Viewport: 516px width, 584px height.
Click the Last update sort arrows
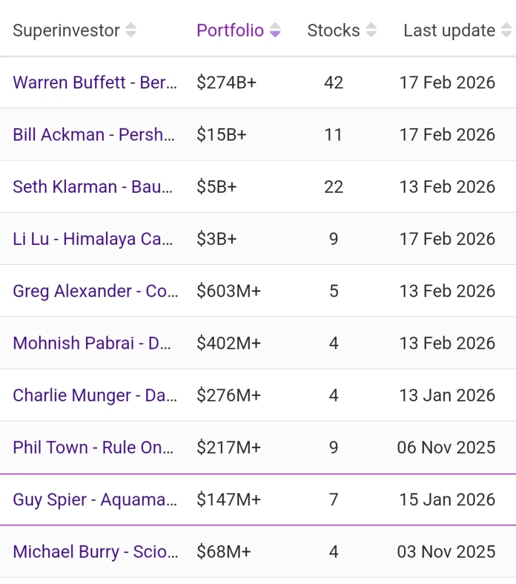click(506, 30)
